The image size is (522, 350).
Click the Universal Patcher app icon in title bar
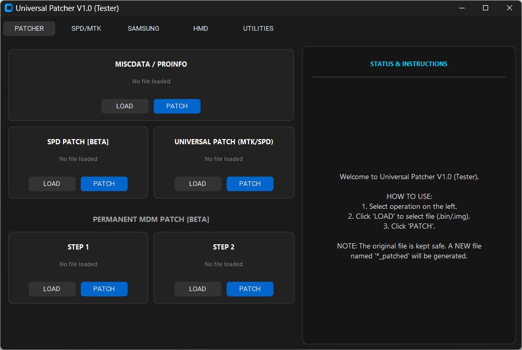coord(8,8)
